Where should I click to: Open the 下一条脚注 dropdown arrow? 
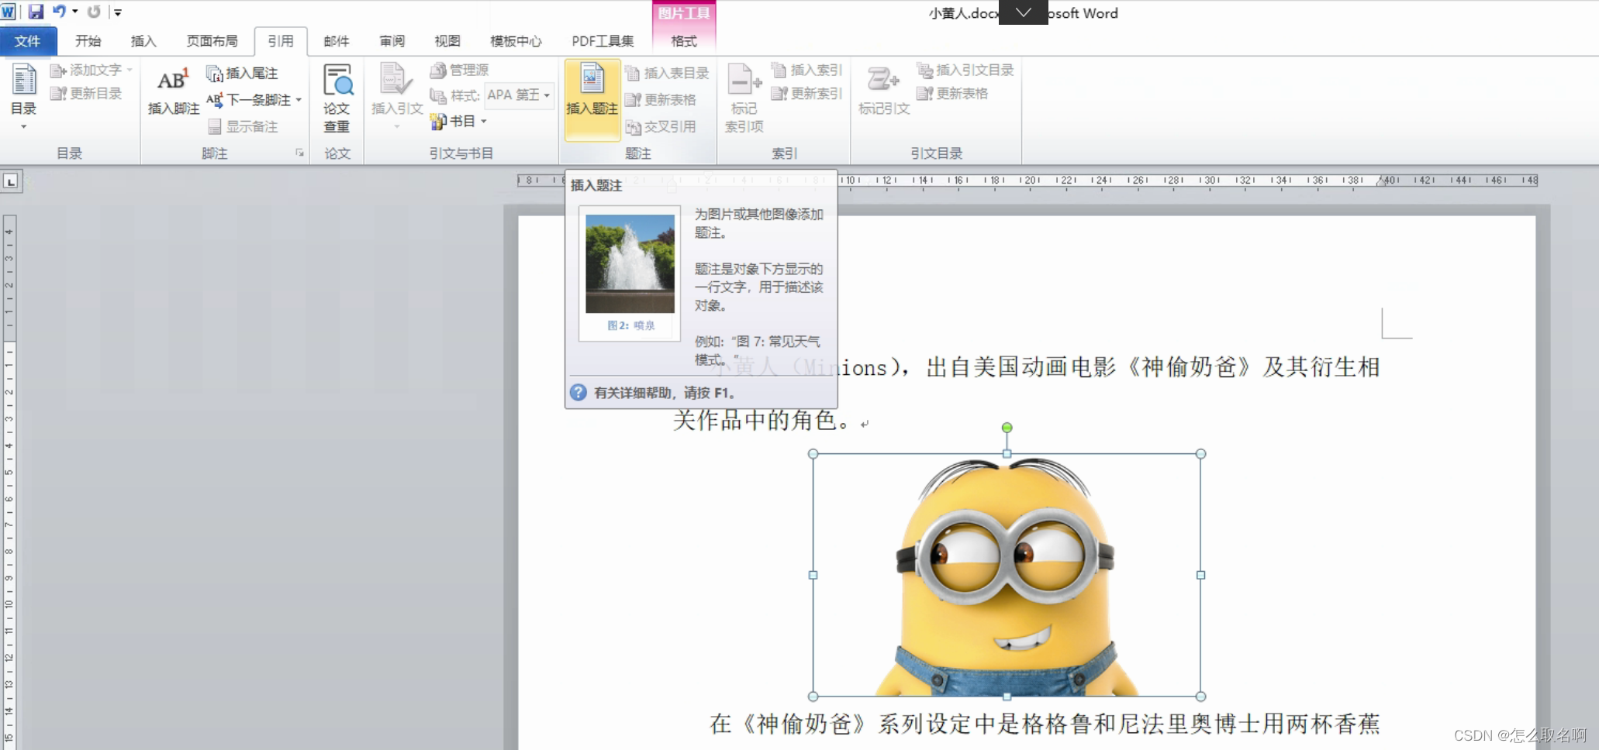299,100
